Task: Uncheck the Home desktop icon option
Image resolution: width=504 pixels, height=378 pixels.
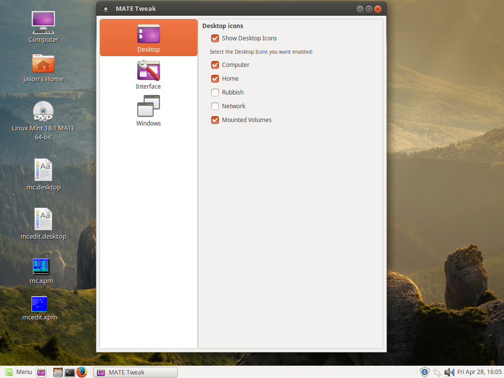Action: tap(215, 79)
